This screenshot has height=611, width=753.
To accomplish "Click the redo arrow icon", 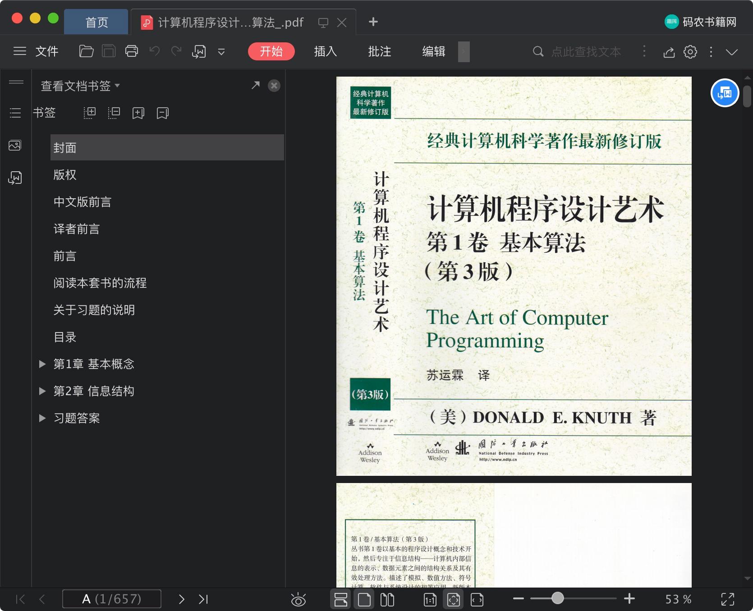I will click(176, 51).
